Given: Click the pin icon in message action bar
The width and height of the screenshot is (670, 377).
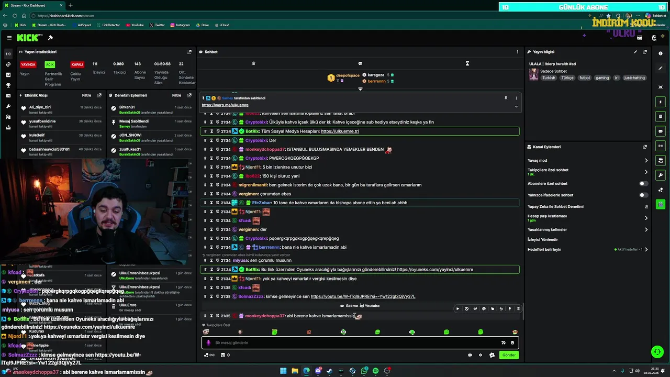Looking at the screenshot, I should point(510,308).
